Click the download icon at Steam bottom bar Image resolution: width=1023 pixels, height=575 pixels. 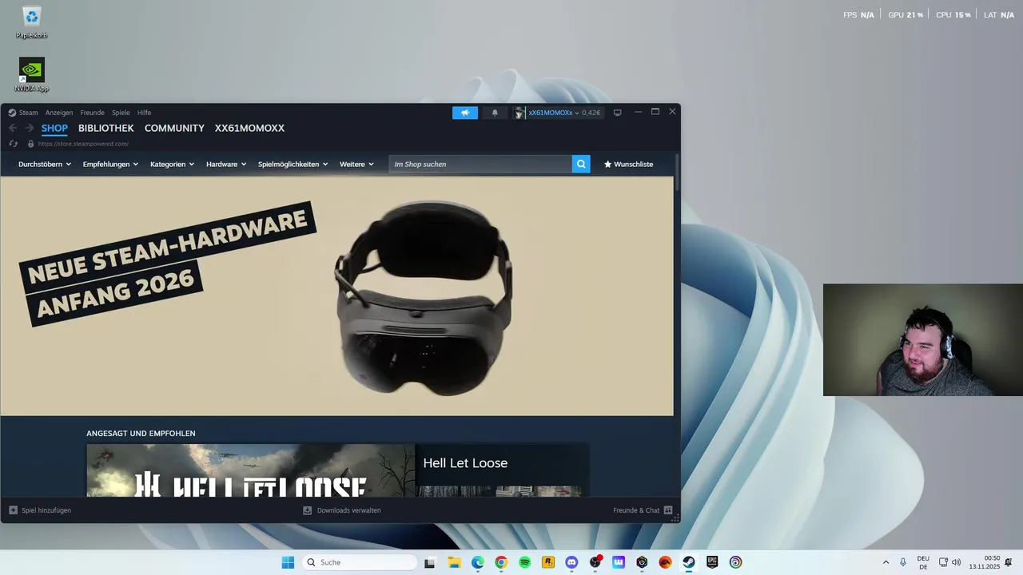[x=307, y=510]
